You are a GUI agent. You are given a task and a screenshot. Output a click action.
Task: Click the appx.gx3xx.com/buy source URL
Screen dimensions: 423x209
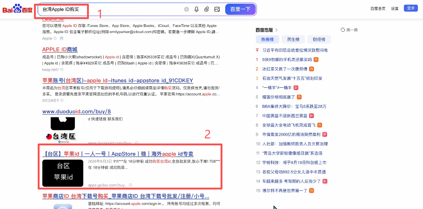[x=107, y=185]
